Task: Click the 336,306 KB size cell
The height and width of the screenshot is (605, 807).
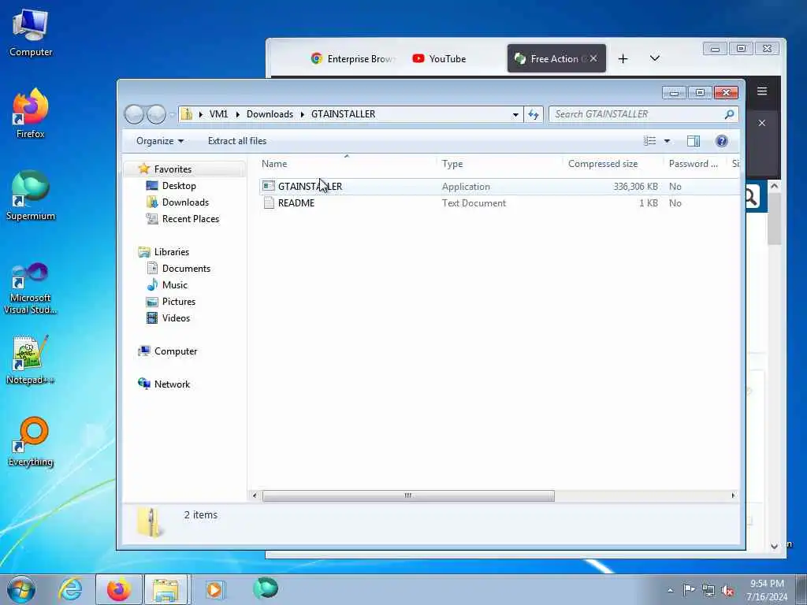Action: pyautogui.click(x=635, y=186)
